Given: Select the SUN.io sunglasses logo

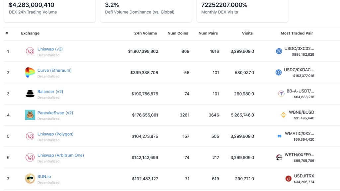Looking at the screenshot, I should coord(30,179).
